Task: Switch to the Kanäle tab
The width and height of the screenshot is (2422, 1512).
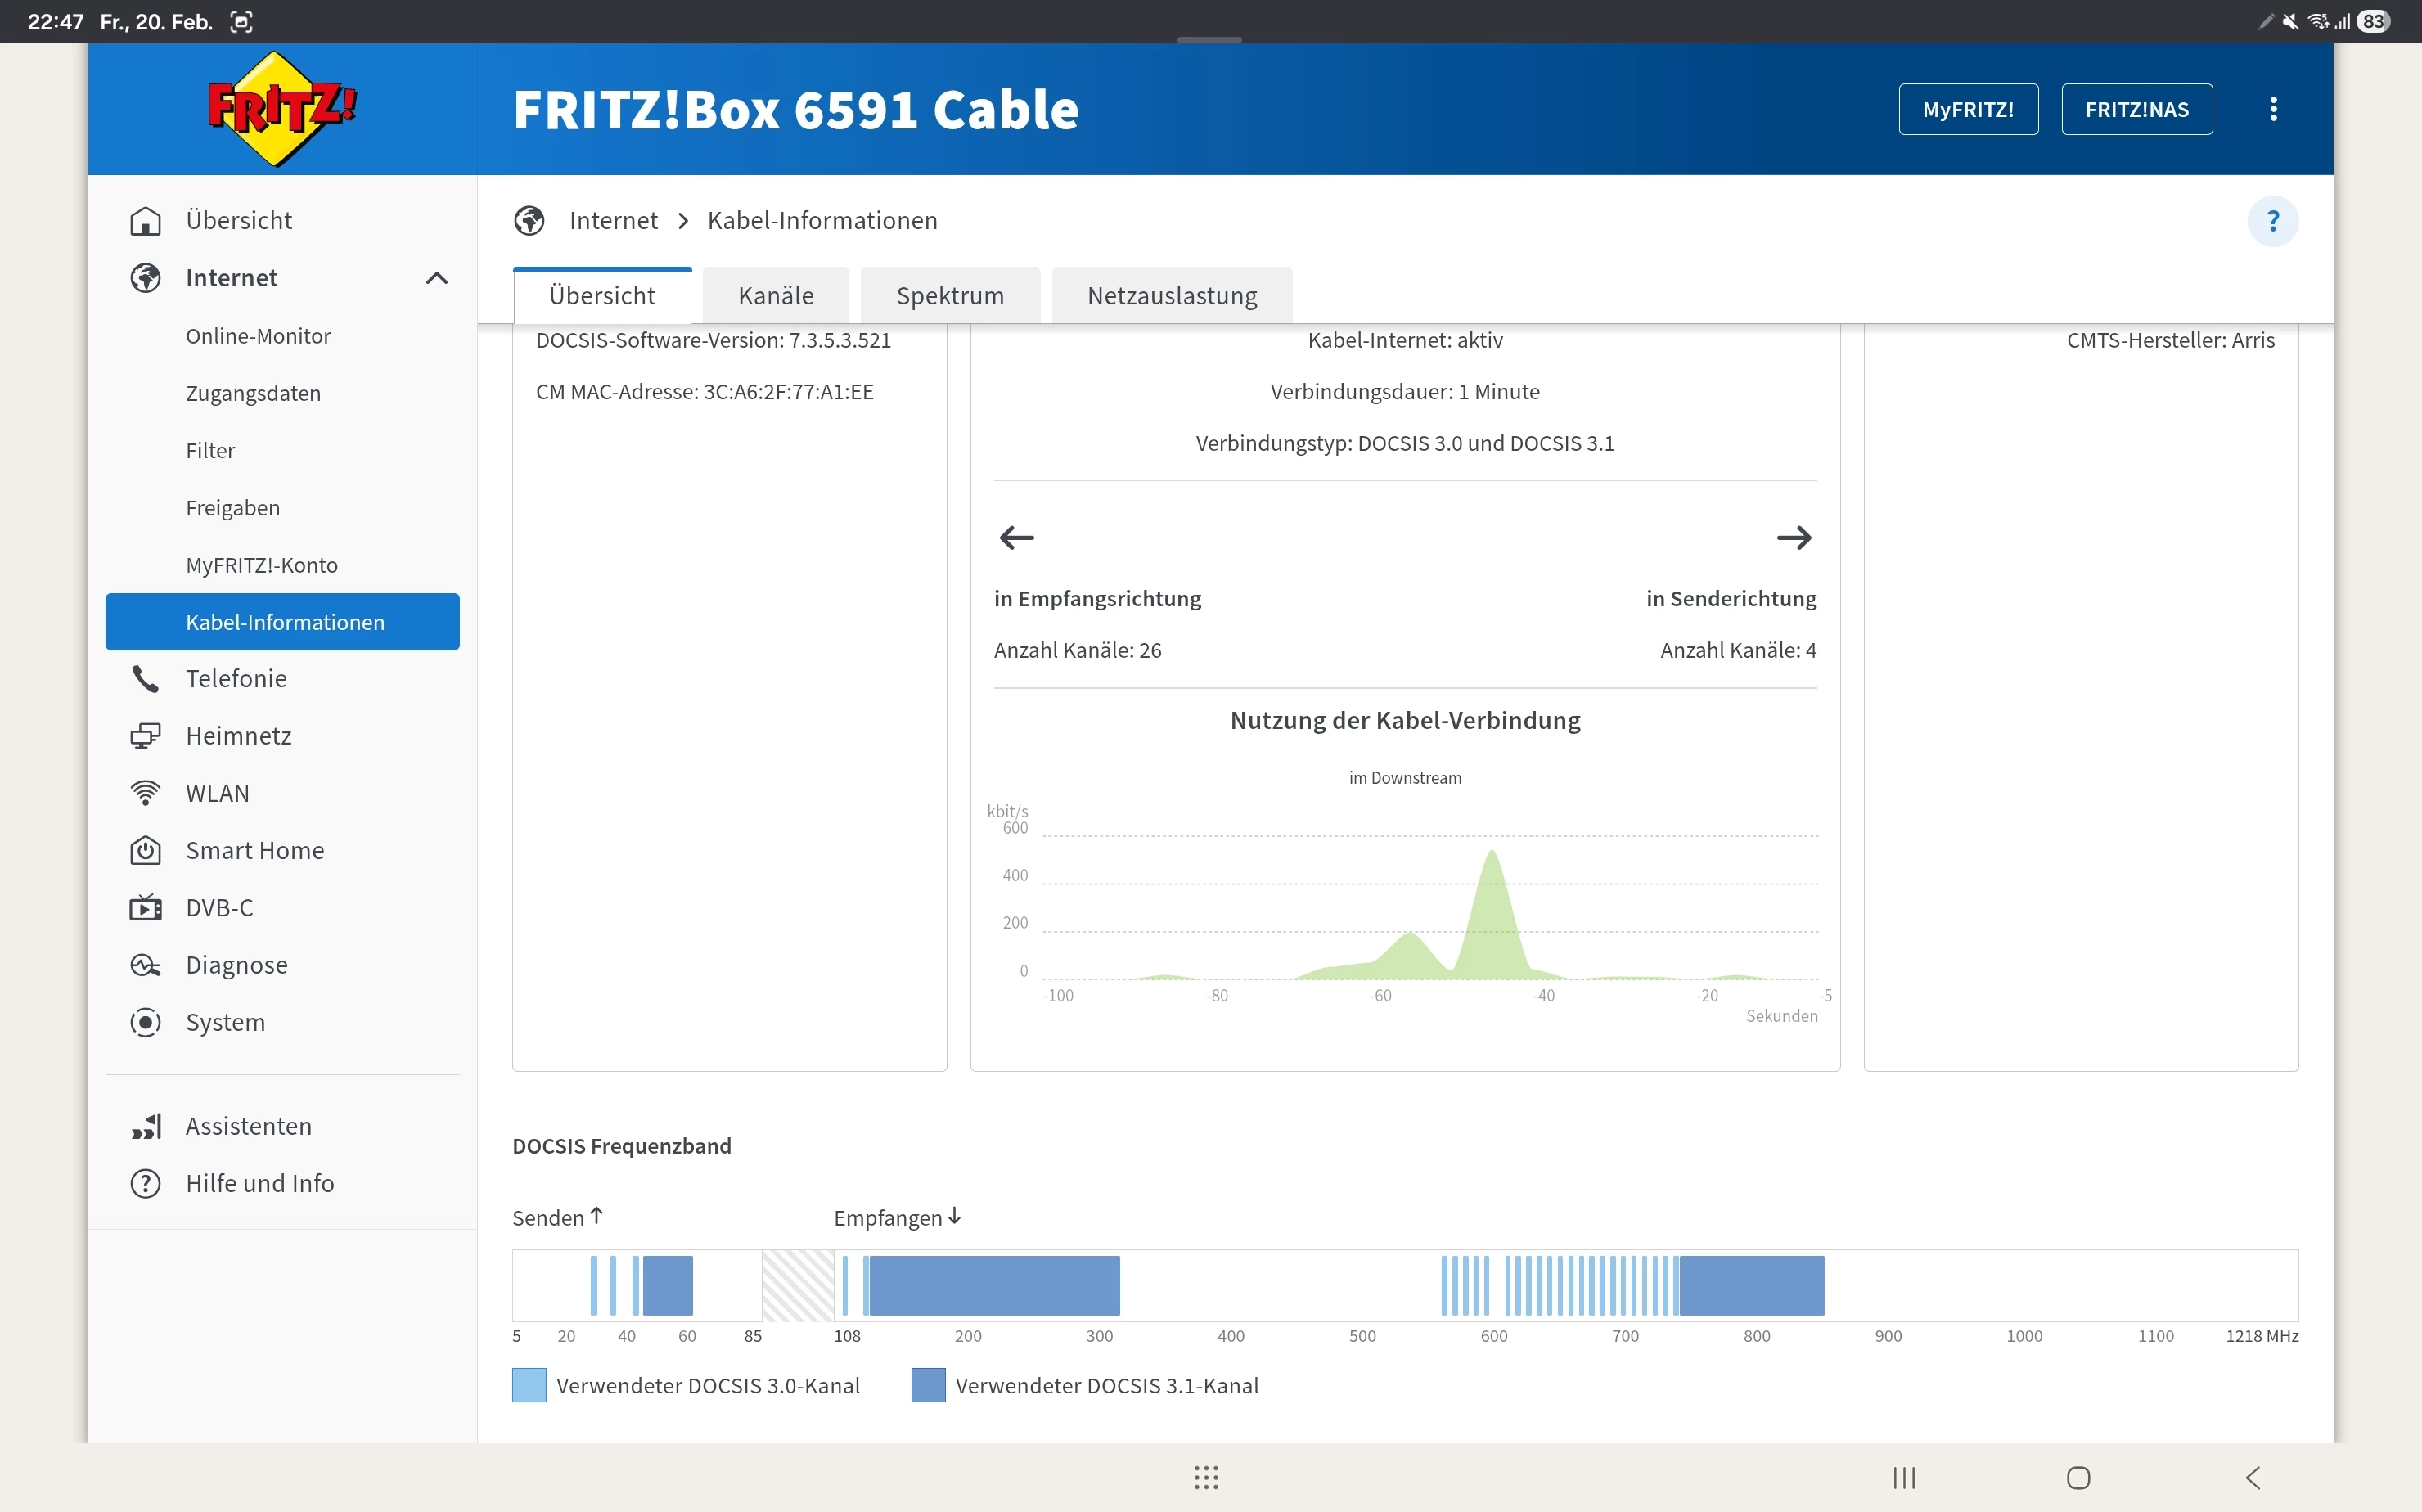Action: click(775, 296)
